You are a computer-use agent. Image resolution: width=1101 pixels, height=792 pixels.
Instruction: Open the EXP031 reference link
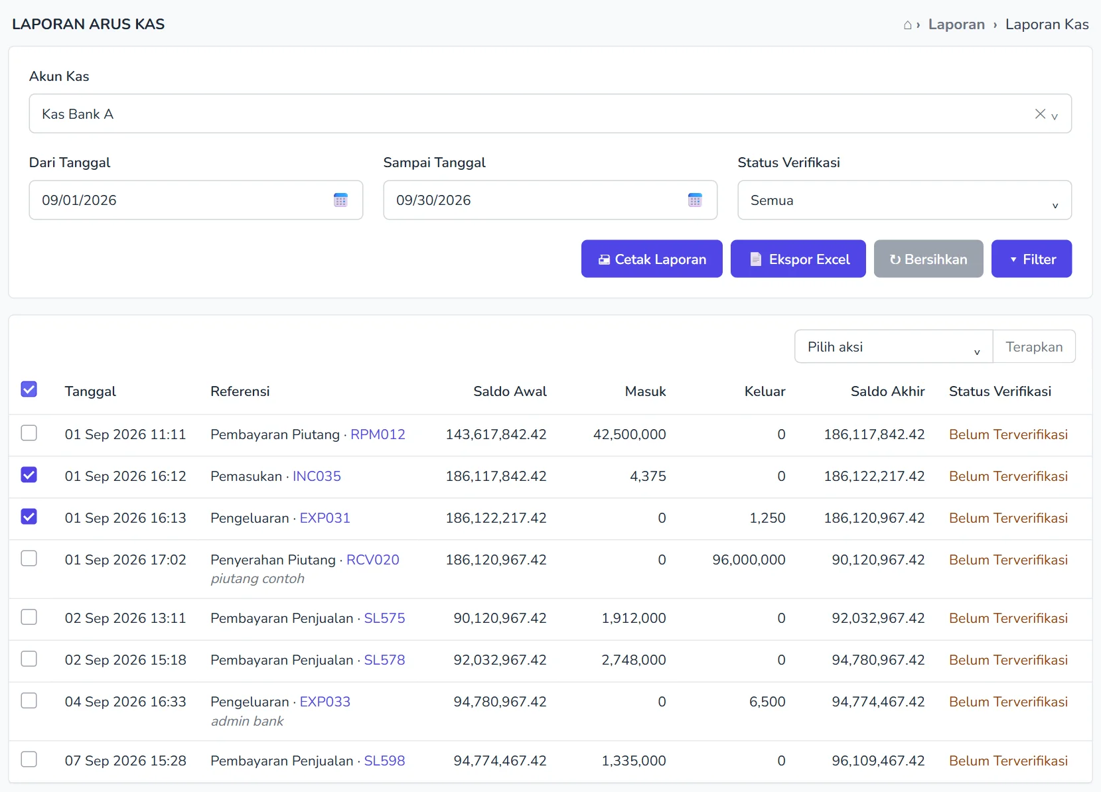tap(325, 518)
